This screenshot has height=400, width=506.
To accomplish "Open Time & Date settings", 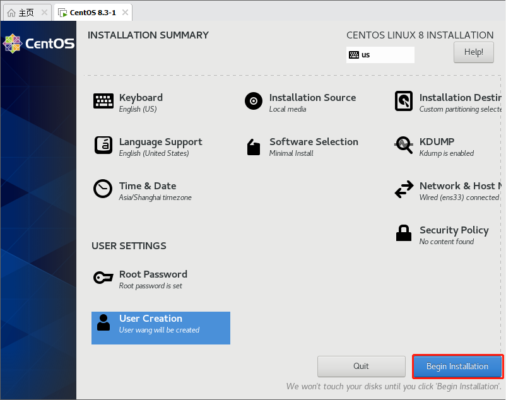I will (148, 186).
